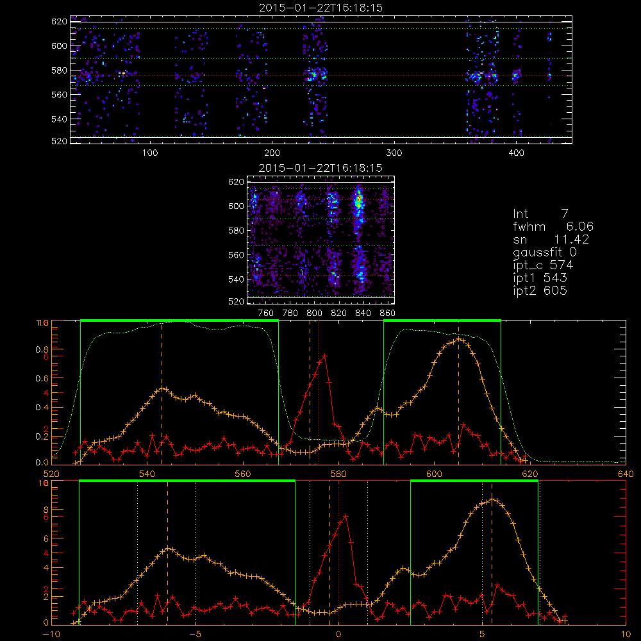Click x-axis label 10 on the bottom plot
This screenshot has height=641, width=641.
626,634
